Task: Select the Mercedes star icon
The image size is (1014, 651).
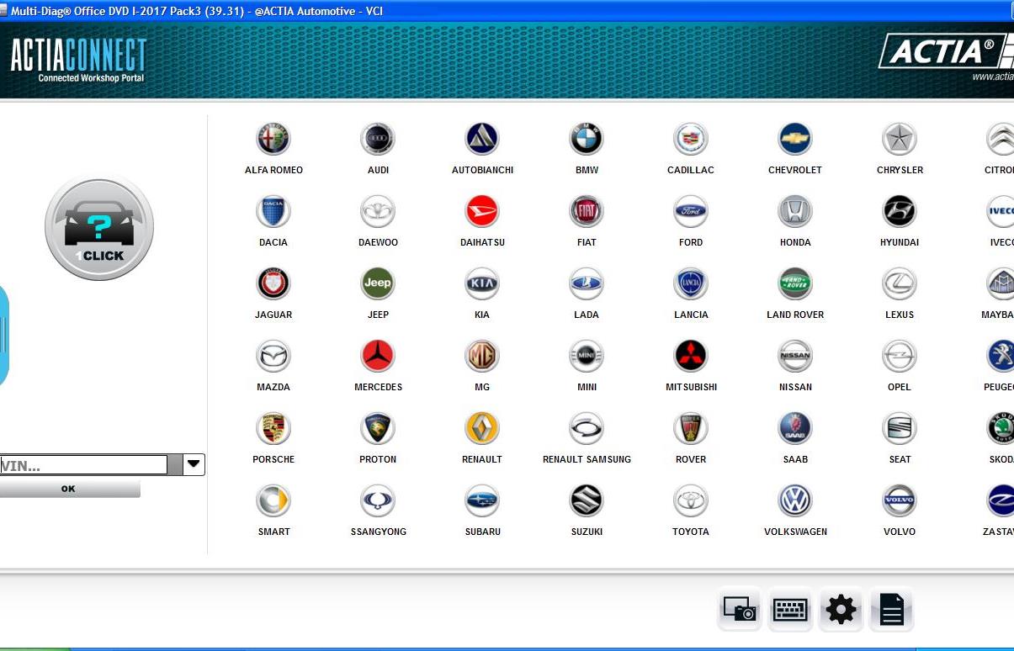Action: pos(378,356)
